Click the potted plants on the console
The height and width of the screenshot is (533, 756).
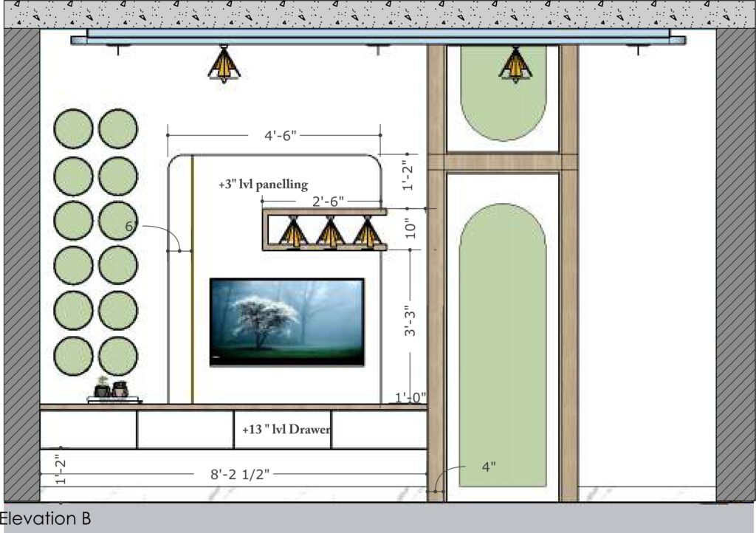point(111,389)
